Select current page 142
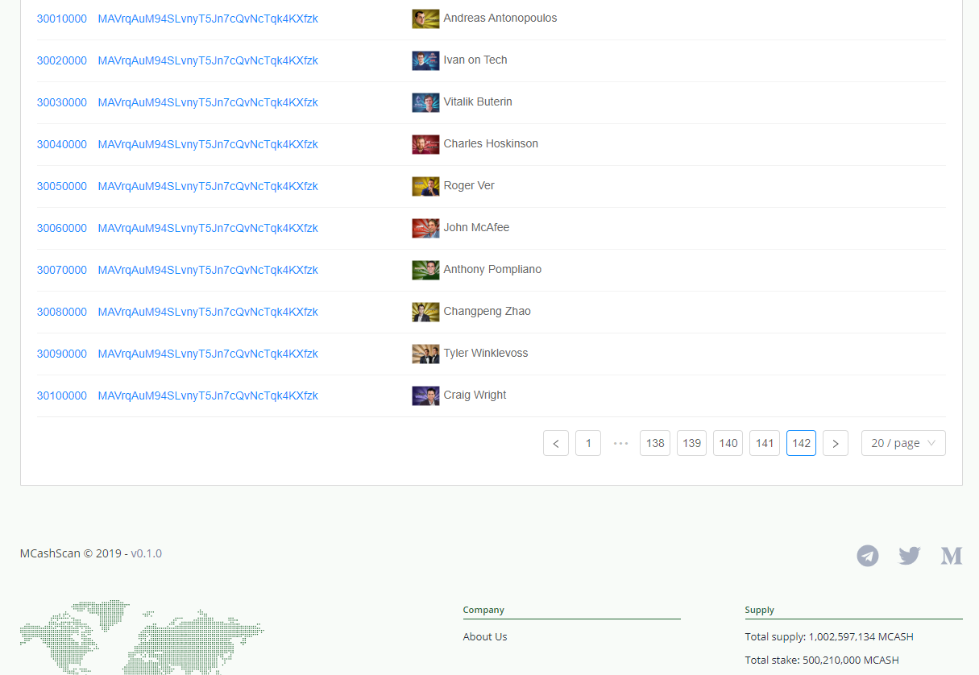This screenshot has height=675, width=979. 801,443
